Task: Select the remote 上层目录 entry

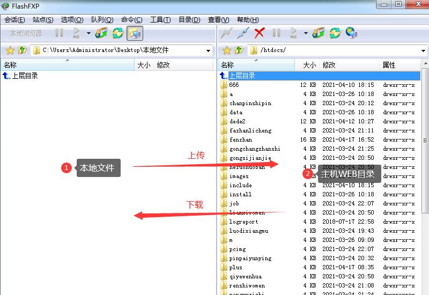Action: (242, 76)
